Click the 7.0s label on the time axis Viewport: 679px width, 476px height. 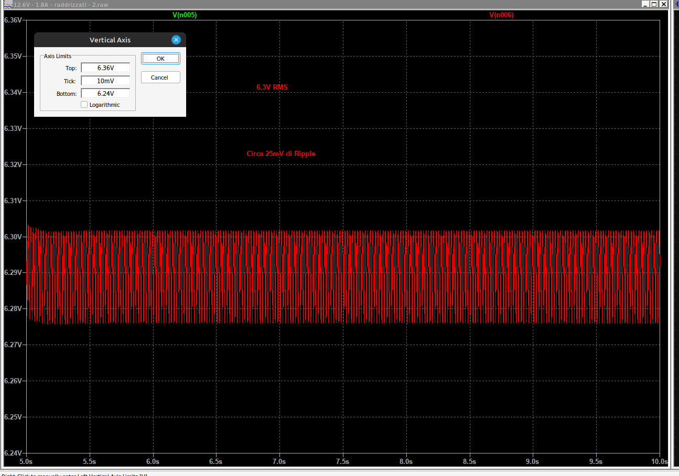pyautogui.click(x=279, y=462)
